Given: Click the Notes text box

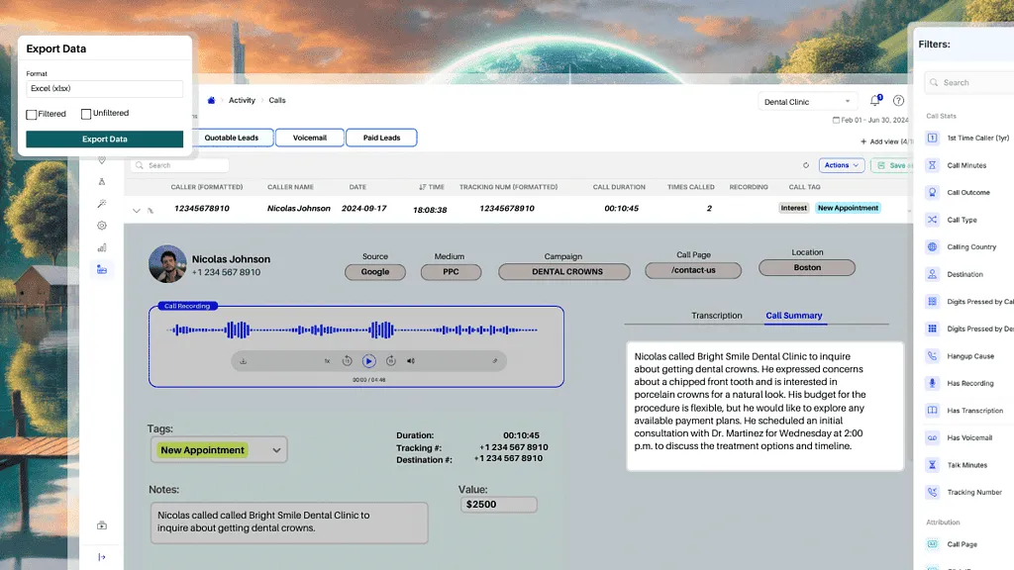Looking at the screenshot, I should [x=289, y=522].
